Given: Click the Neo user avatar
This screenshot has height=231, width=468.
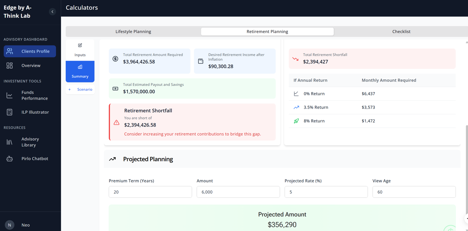Looking at the screenshot, I should pos(10,225).
